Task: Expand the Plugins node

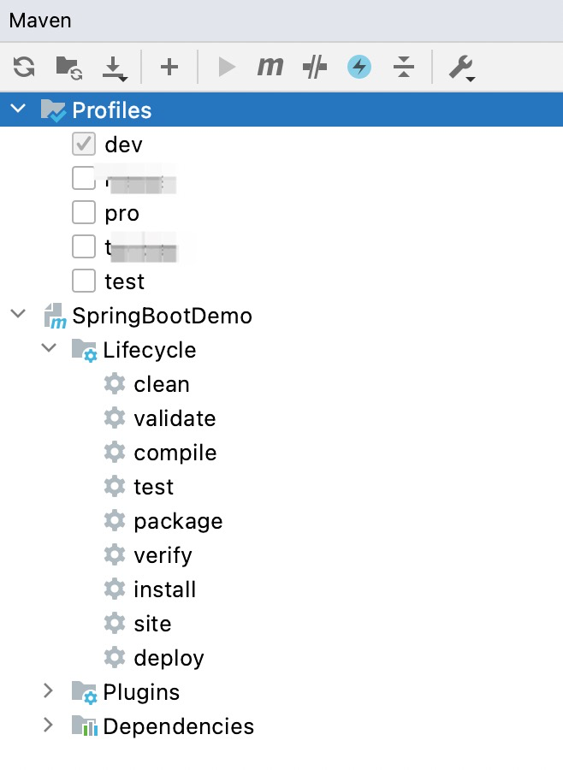Action: (x=49, y=691)
